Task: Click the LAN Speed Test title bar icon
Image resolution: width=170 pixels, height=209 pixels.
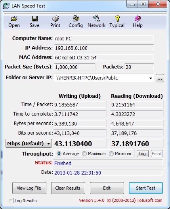Action: (x=6, y=6)
